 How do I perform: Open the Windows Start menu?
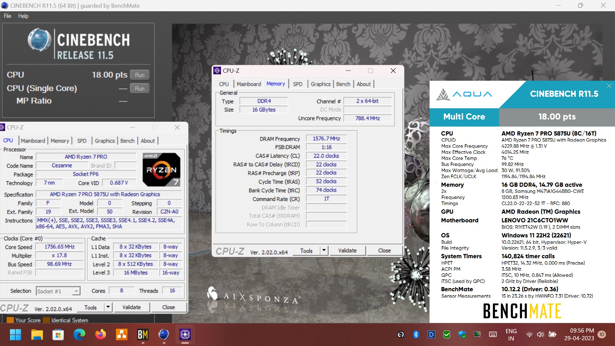(15, 334)
